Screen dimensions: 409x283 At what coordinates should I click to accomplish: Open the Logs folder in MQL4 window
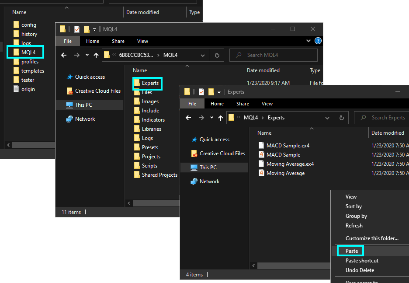coord(143,138)
